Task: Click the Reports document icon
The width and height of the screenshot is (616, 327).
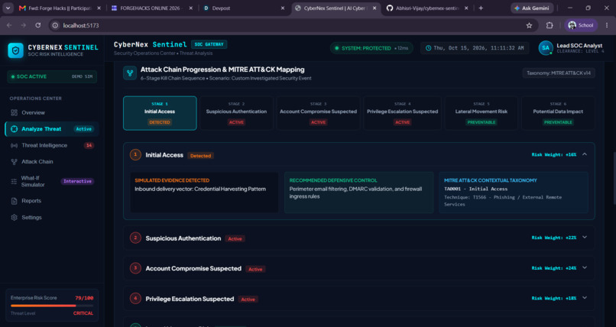Action: [x=15, y=201]
